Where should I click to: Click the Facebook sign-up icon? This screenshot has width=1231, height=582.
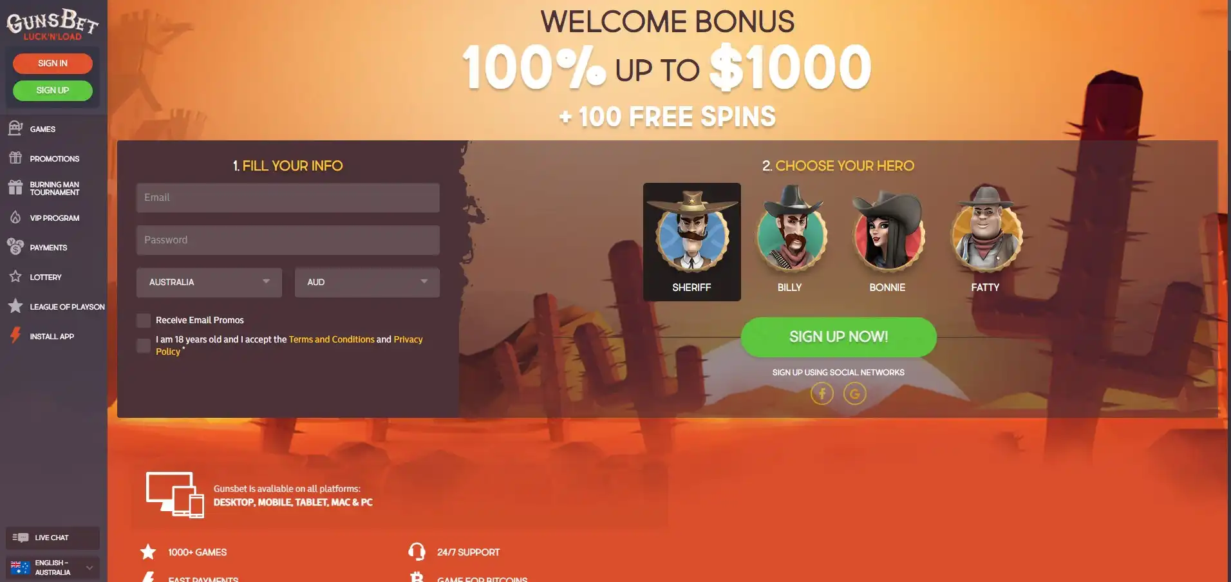click(x=822, y=393)
